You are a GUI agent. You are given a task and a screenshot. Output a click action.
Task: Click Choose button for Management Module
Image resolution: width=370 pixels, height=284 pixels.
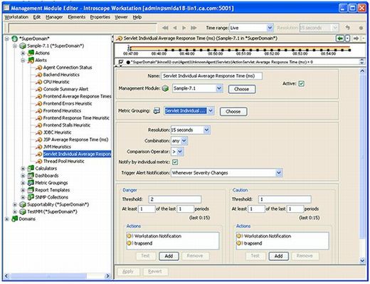(x=242, y=89)
